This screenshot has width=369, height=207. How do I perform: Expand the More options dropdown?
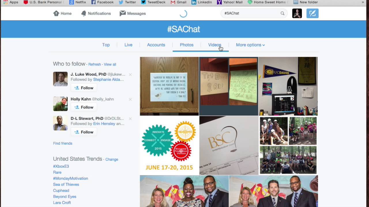pyautogui.click(x=250, y=45)
